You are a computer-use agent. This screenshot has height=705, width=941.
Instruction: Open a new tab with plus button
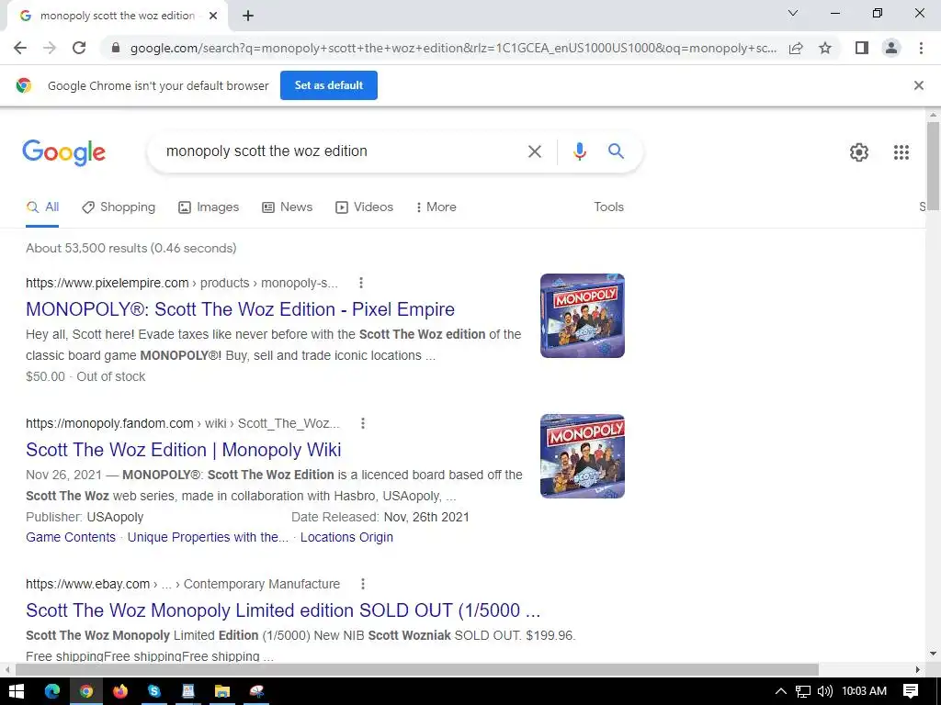coord(248,16)
